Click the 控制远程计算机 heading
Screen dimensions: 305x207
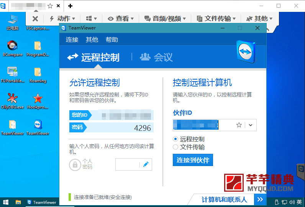click(202, 83)
